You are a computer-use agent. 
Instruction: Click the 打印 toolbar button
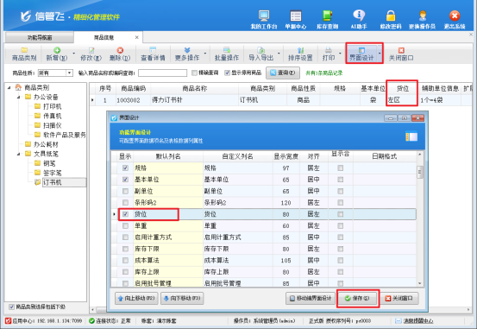(329, 54)
